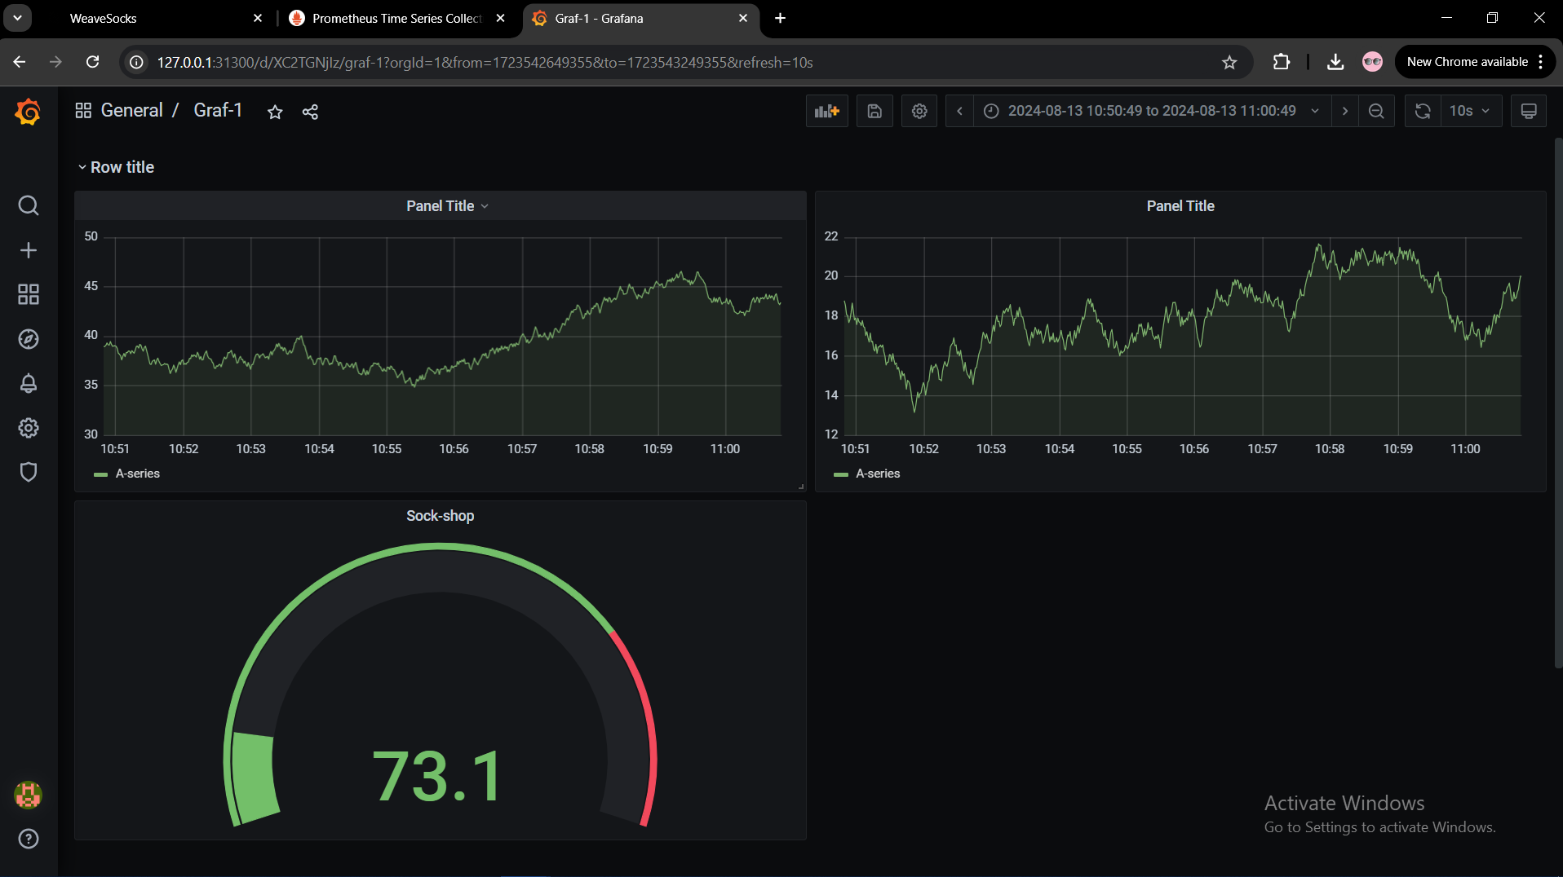
Task: Switch to Prometheus Time Series tab
Action: tap(397, 18)
